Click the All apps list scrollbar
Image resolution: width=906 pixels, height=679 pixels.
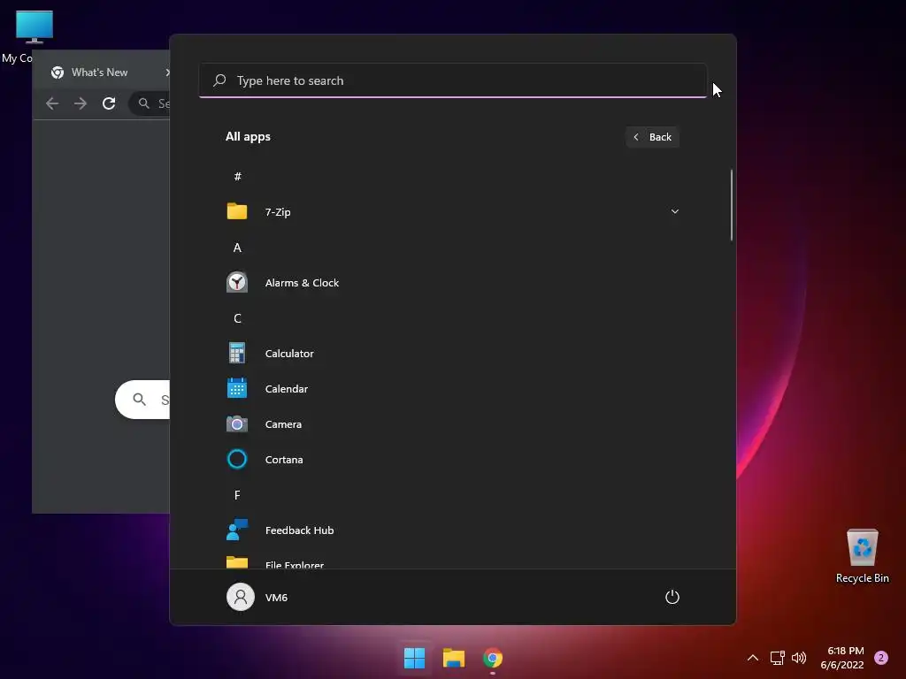click(732, 205)
